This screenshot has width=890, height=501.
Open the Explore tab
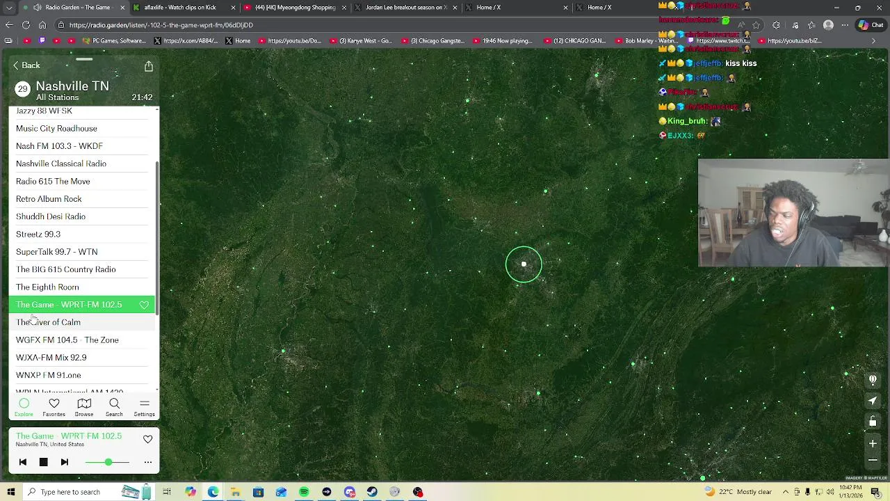[x=24, y=408]
